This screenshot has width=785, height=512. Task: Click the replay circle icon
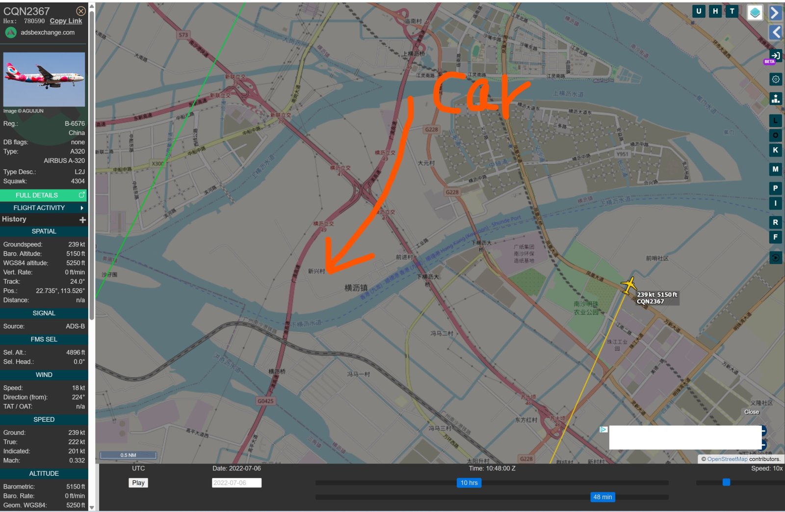776,257
